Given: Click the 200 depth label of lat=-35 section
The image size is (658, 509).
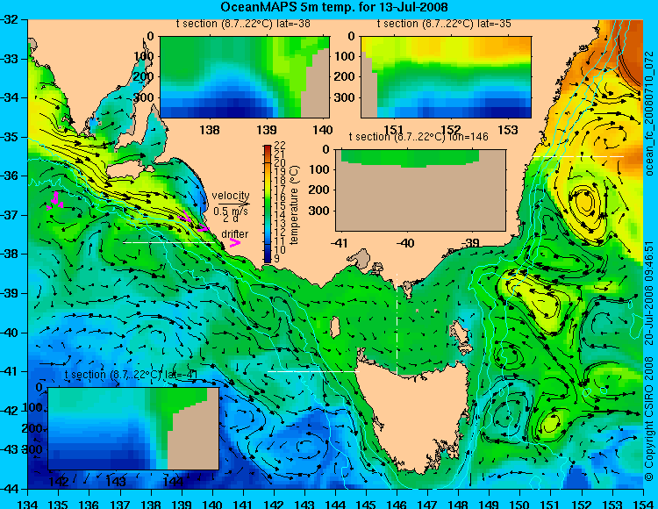Looking at the screenshot, I should 345,76.
